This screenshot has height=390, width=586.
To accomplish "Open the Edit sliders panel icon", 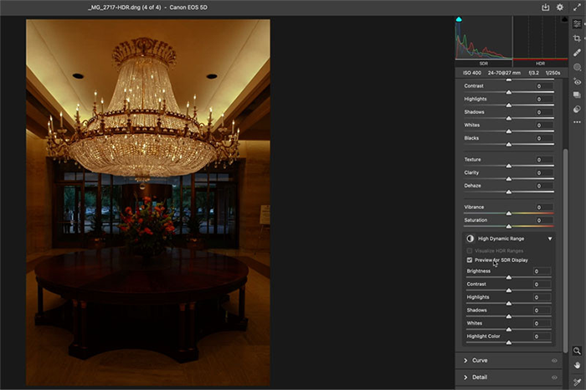I will [x=577, y=24].
